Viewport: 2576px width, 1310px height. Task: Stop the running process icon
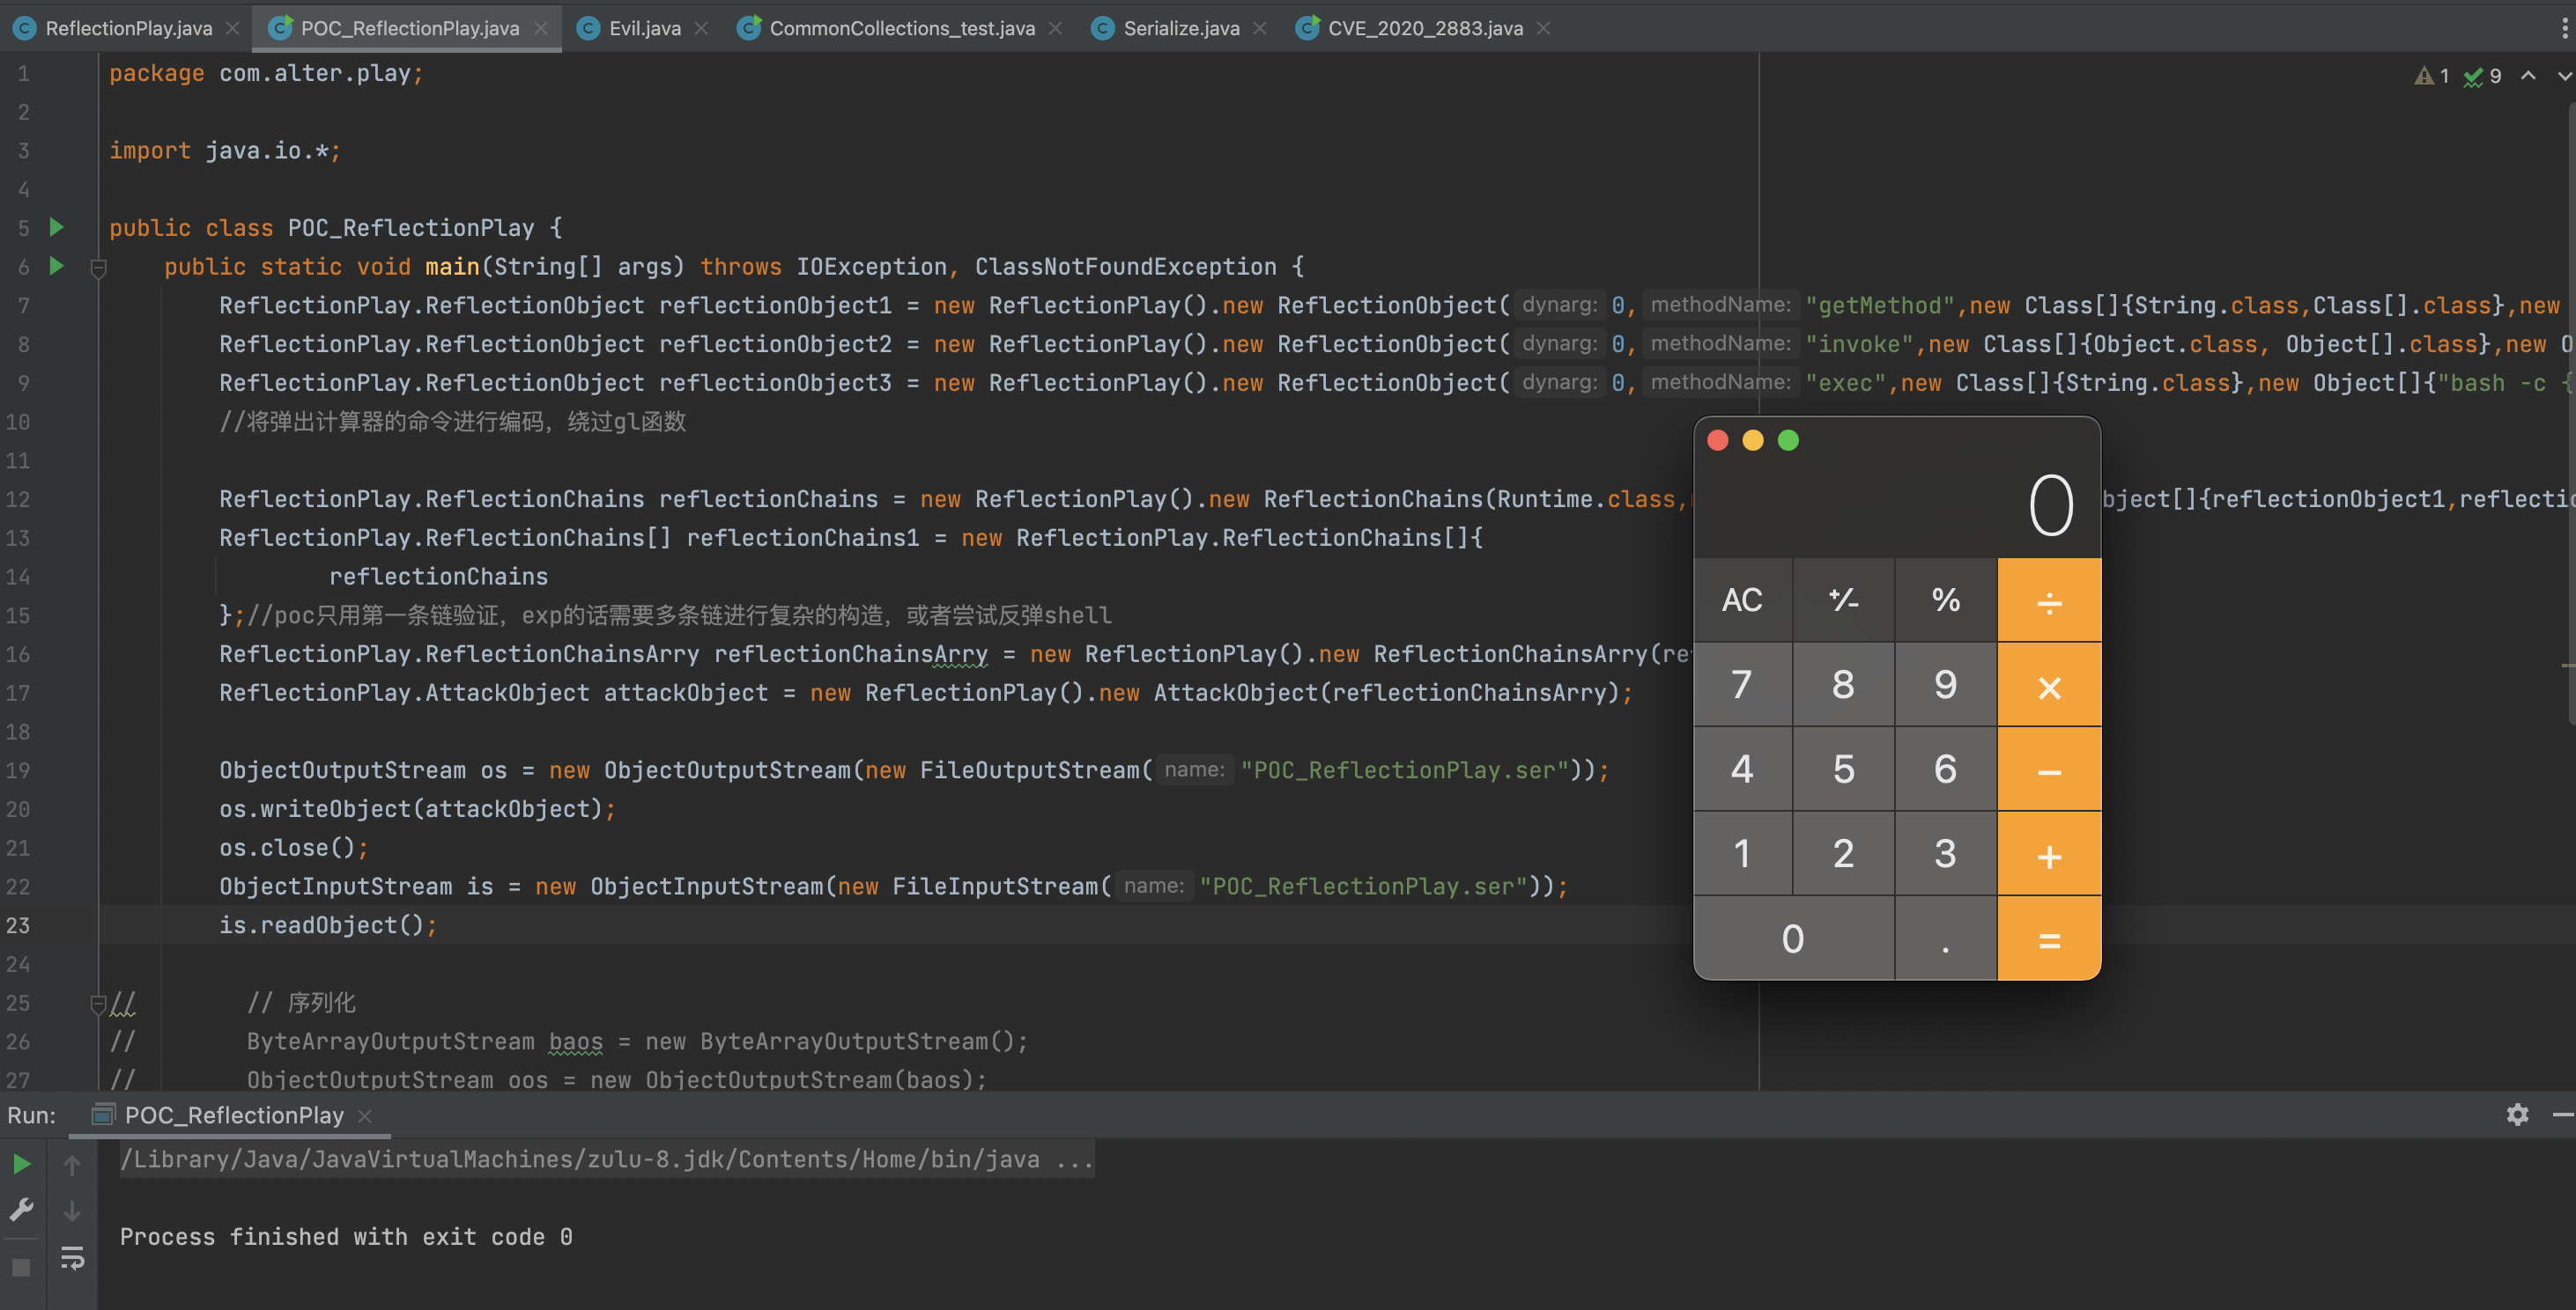coord(21,1267)
